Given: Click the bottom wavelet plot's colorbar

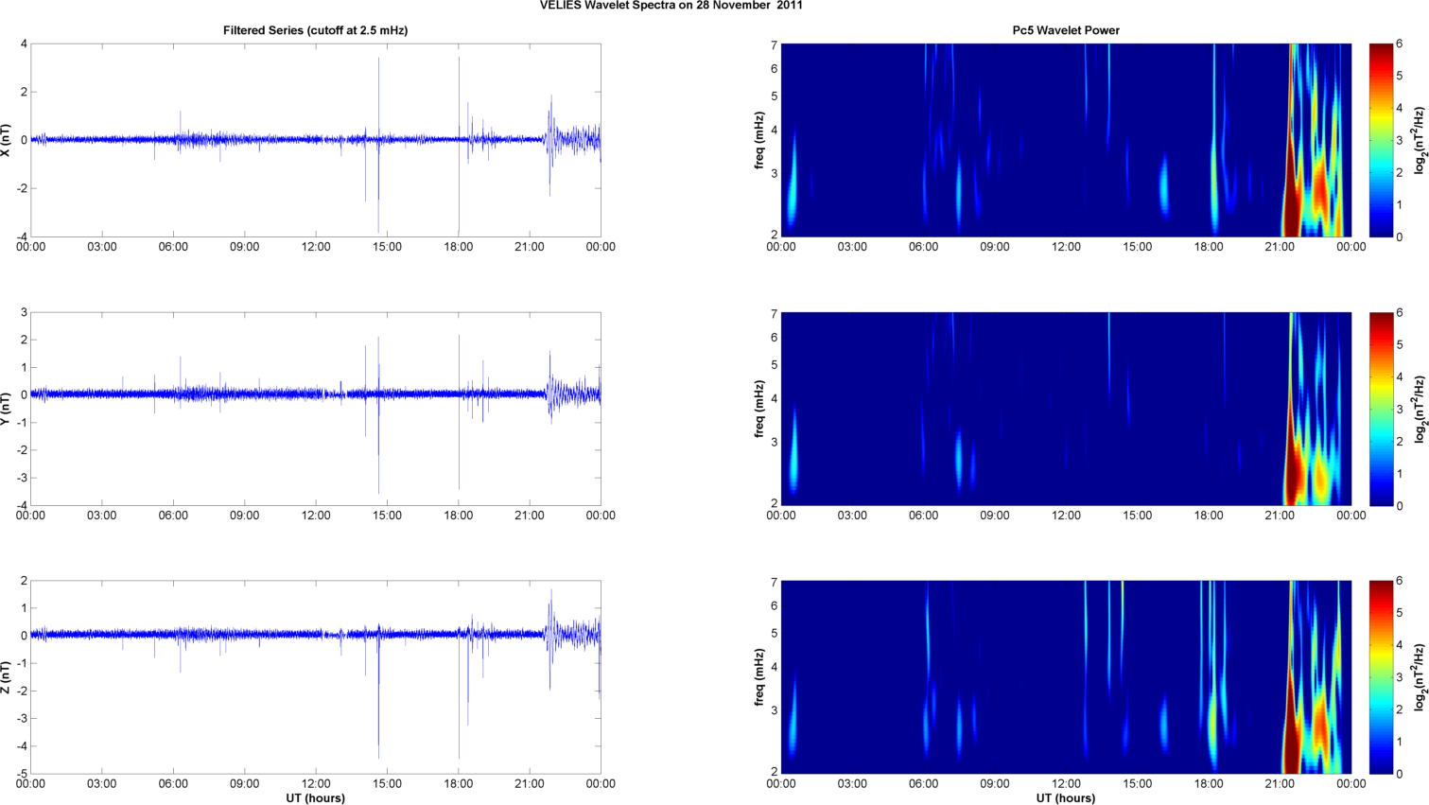Looking at the screenshot, I should tap(1381, 677).
